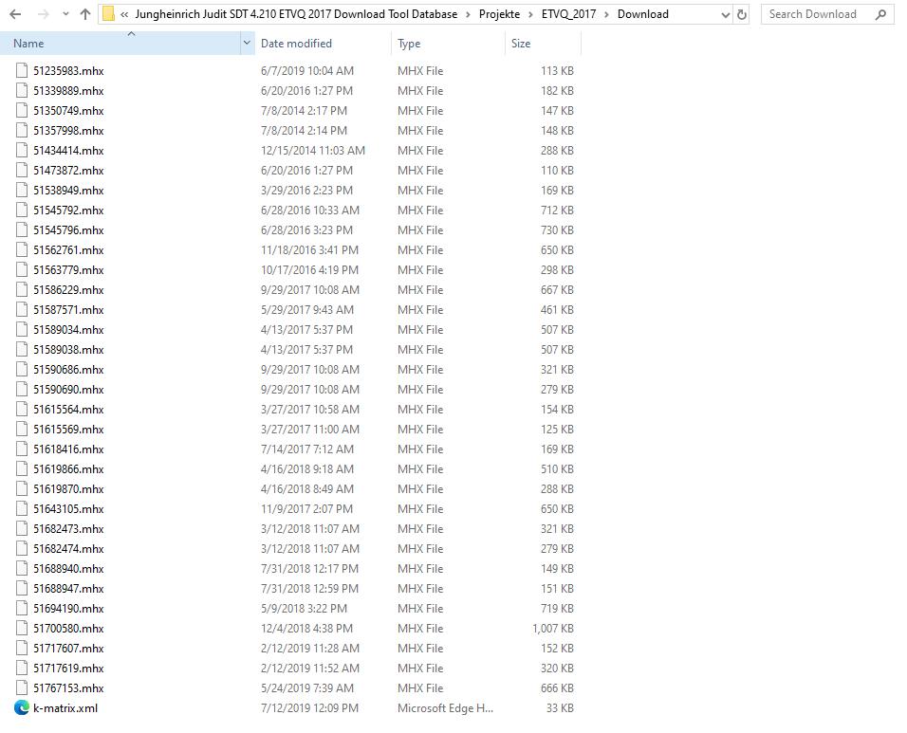Select file name 51717607.mhx
This screenshot has height=733, width=907.
pyautogui.click(x=68, y=649)
